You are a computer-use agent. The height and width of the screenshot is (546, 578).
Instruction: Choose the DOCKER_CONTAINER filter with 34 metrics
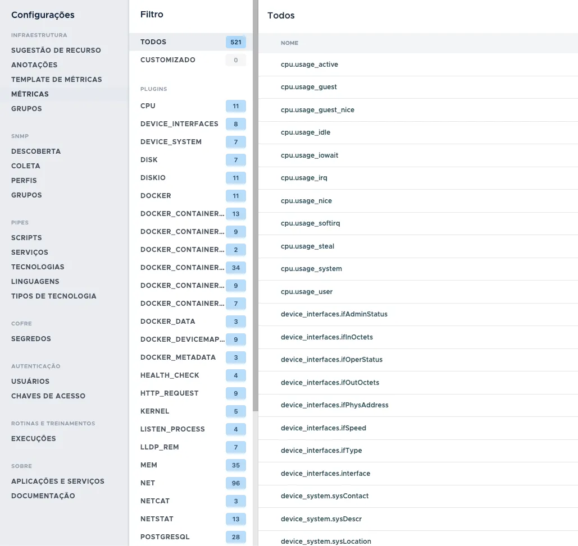click(191, 268)
